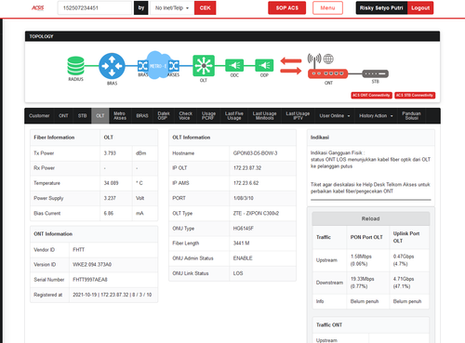
Task: Open the BRAS tab
Action: pos(142,116)
